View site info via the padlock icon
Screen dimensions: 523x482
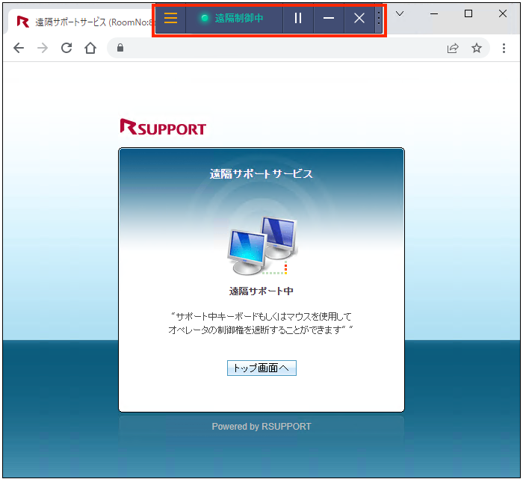pyautogui.click(x=120, y=48)
